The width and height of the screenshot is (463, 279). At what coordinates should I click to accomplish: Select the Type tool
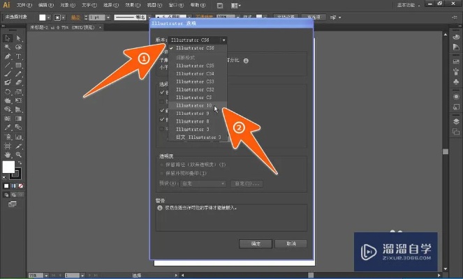point(18,56)
